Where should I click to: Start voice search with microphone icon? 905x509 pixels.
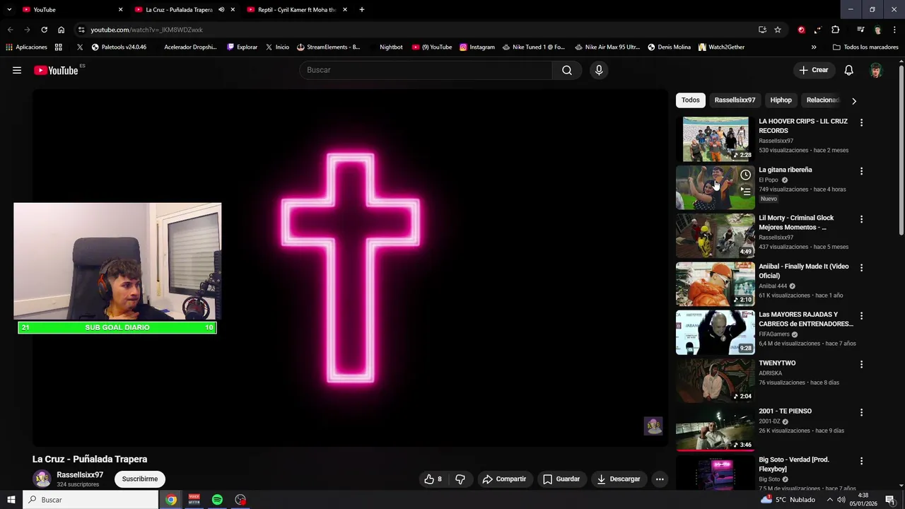point(599,70)
